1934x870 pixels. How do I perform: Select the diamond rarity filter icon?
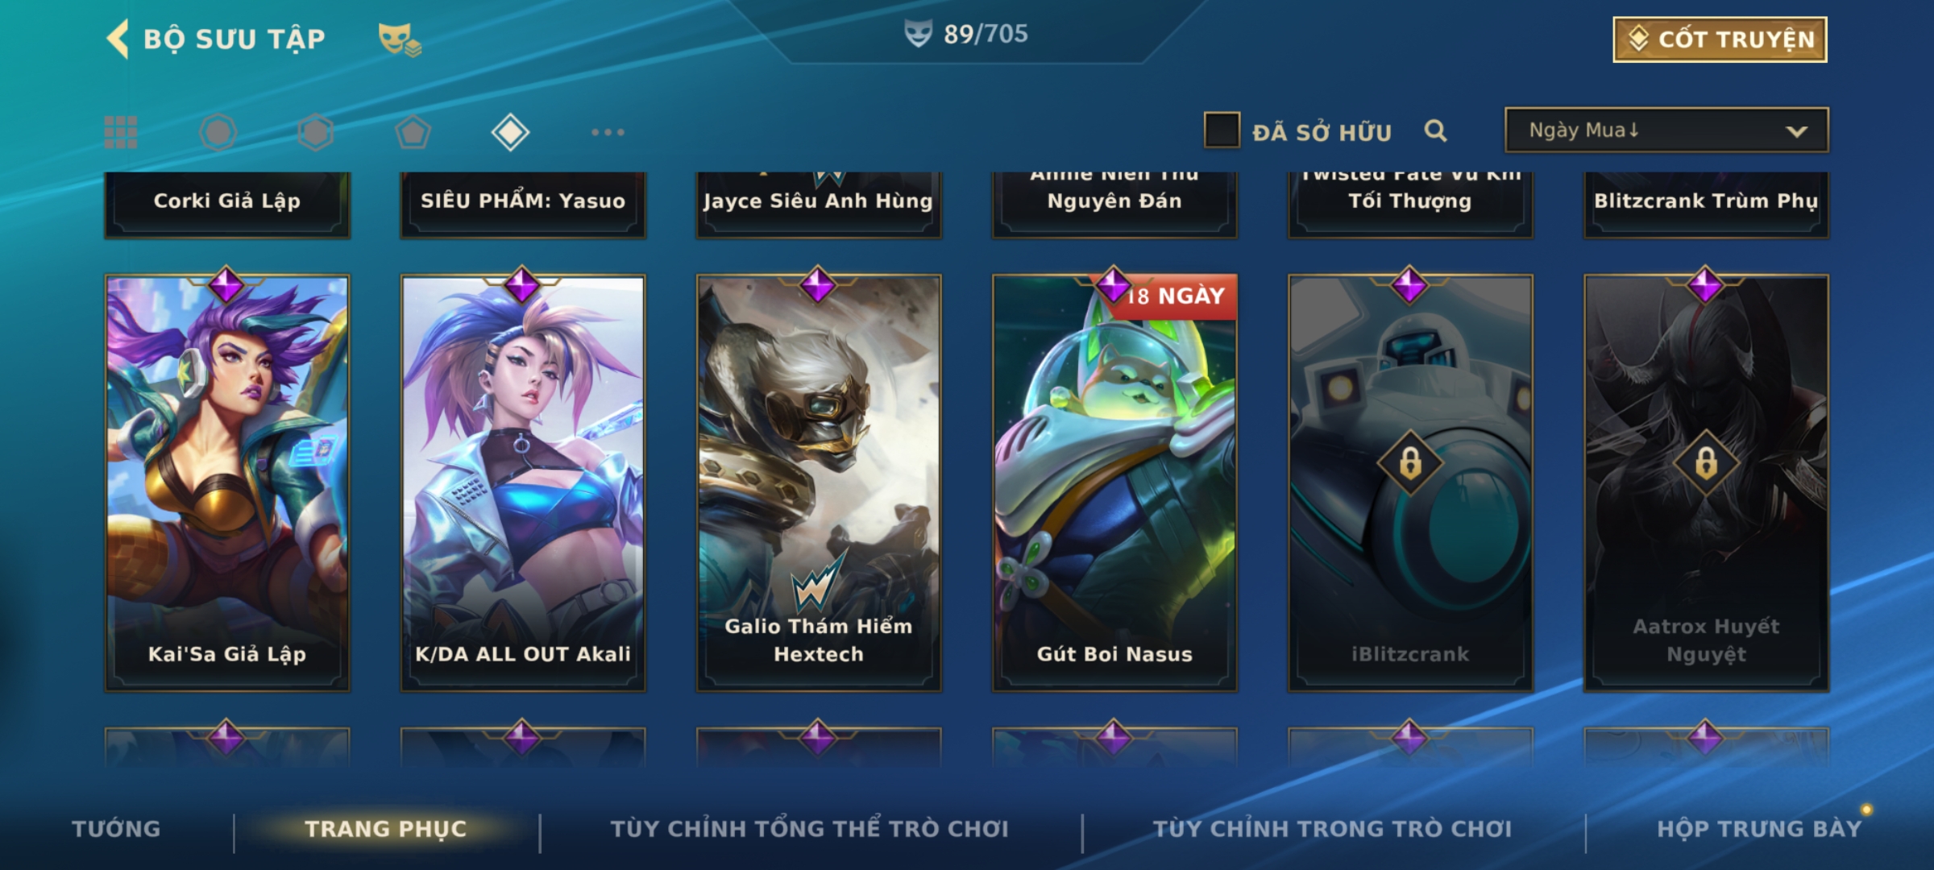click(510, 132)
